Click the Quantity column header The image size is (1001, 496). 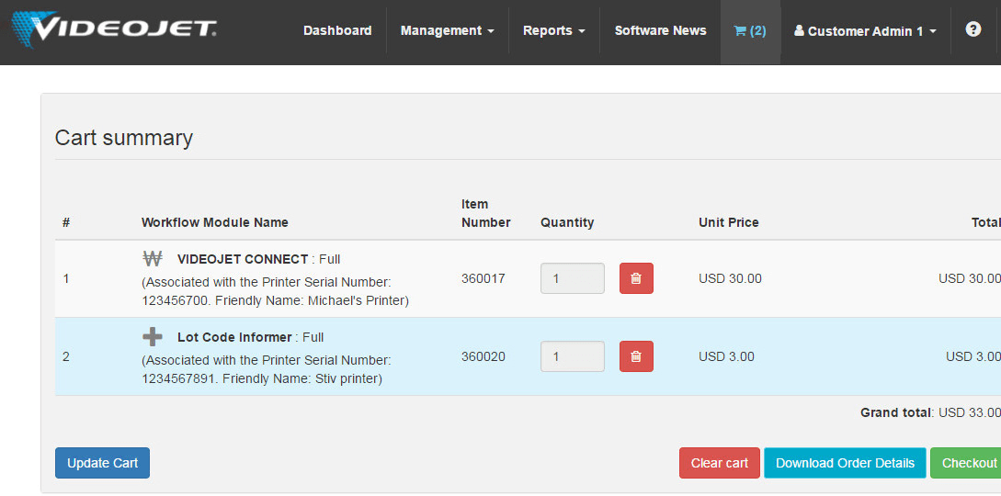(567, 222)
